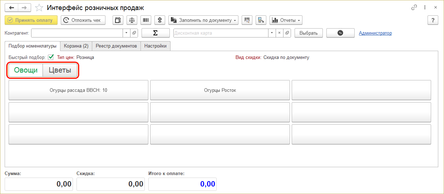Viewport: 444px width, 194px height.
Task: Open Контрагент record with open icon
Action: [134, 33]
